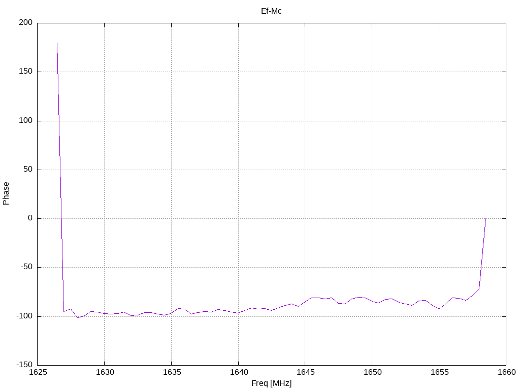Click the curve endpoint at zero phase
520x390 pixels.
coord(486,218)
